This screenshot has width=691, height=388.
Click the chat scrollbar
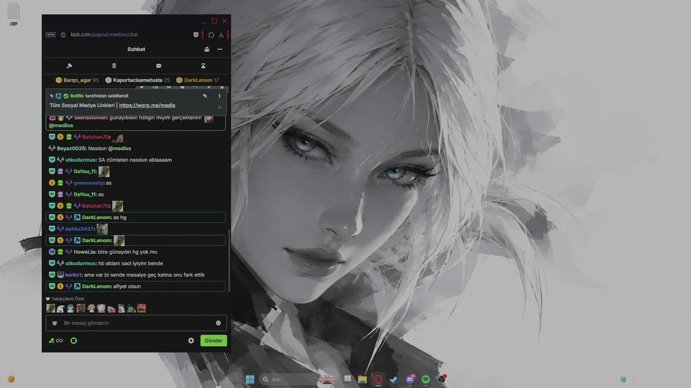229,260
